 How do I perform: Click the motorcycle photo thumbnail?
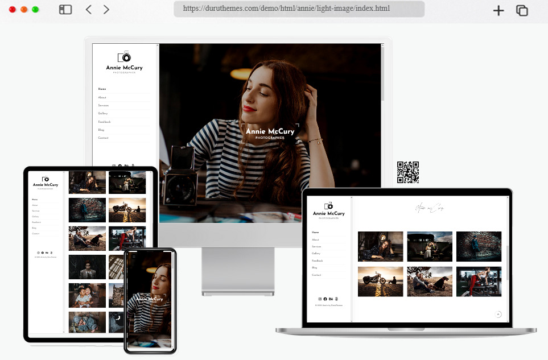[380, 281]
